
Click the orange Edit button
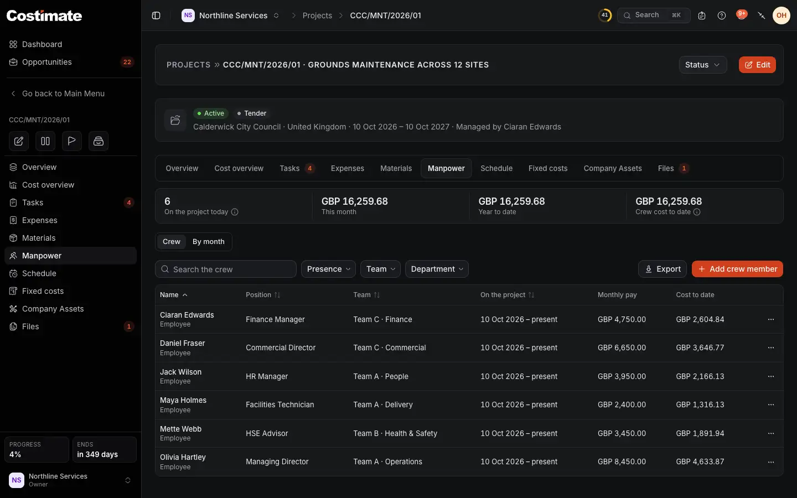[x=757, y=65]
